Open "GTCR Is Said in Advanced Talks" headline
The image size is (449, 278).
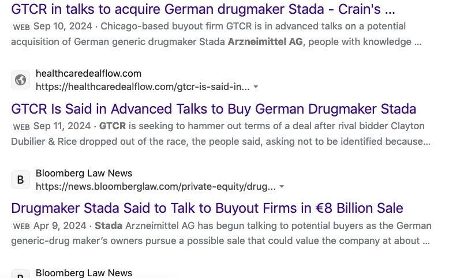(214, 109)
